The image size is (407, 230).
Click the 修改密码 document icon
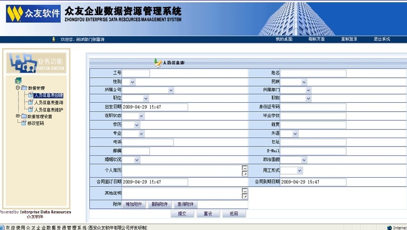(24, 123)
